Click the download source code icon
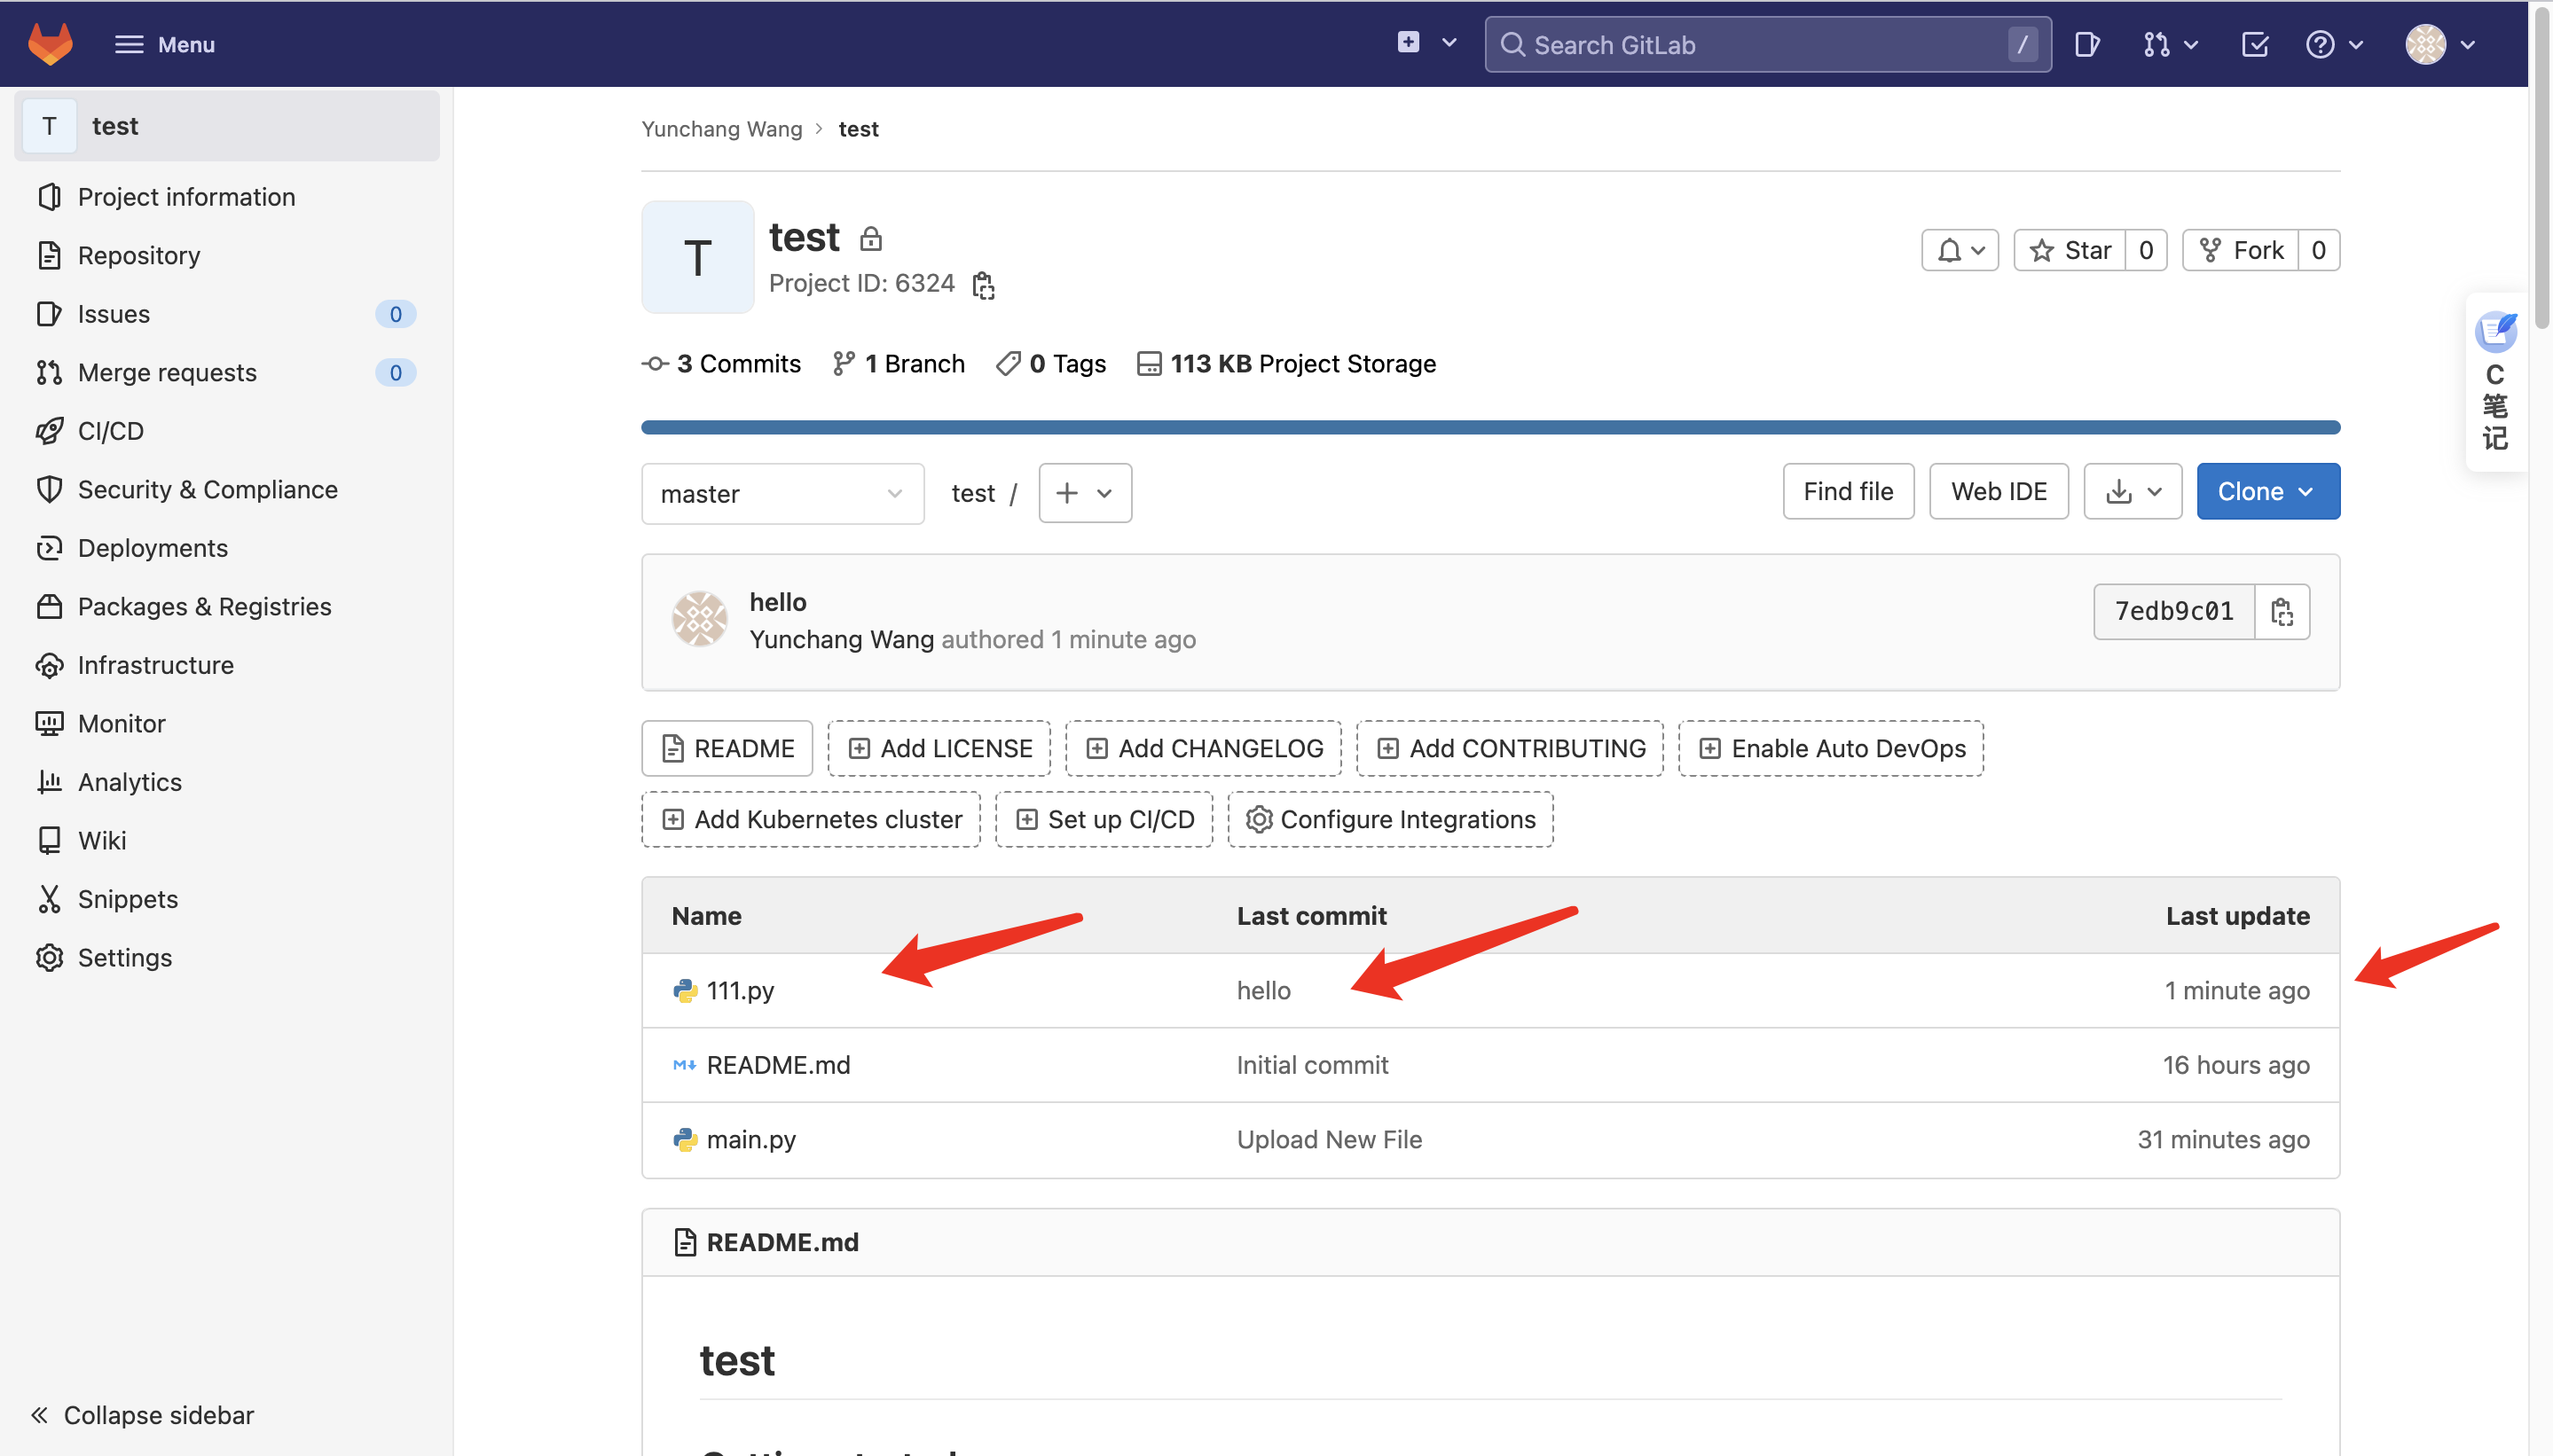Image resolution: width=2553 pixels, height=1456 pixels. (2121, 491)
